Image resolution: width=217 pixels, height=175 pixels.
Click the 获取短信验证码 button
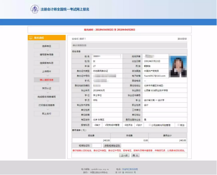pos(112,146)
